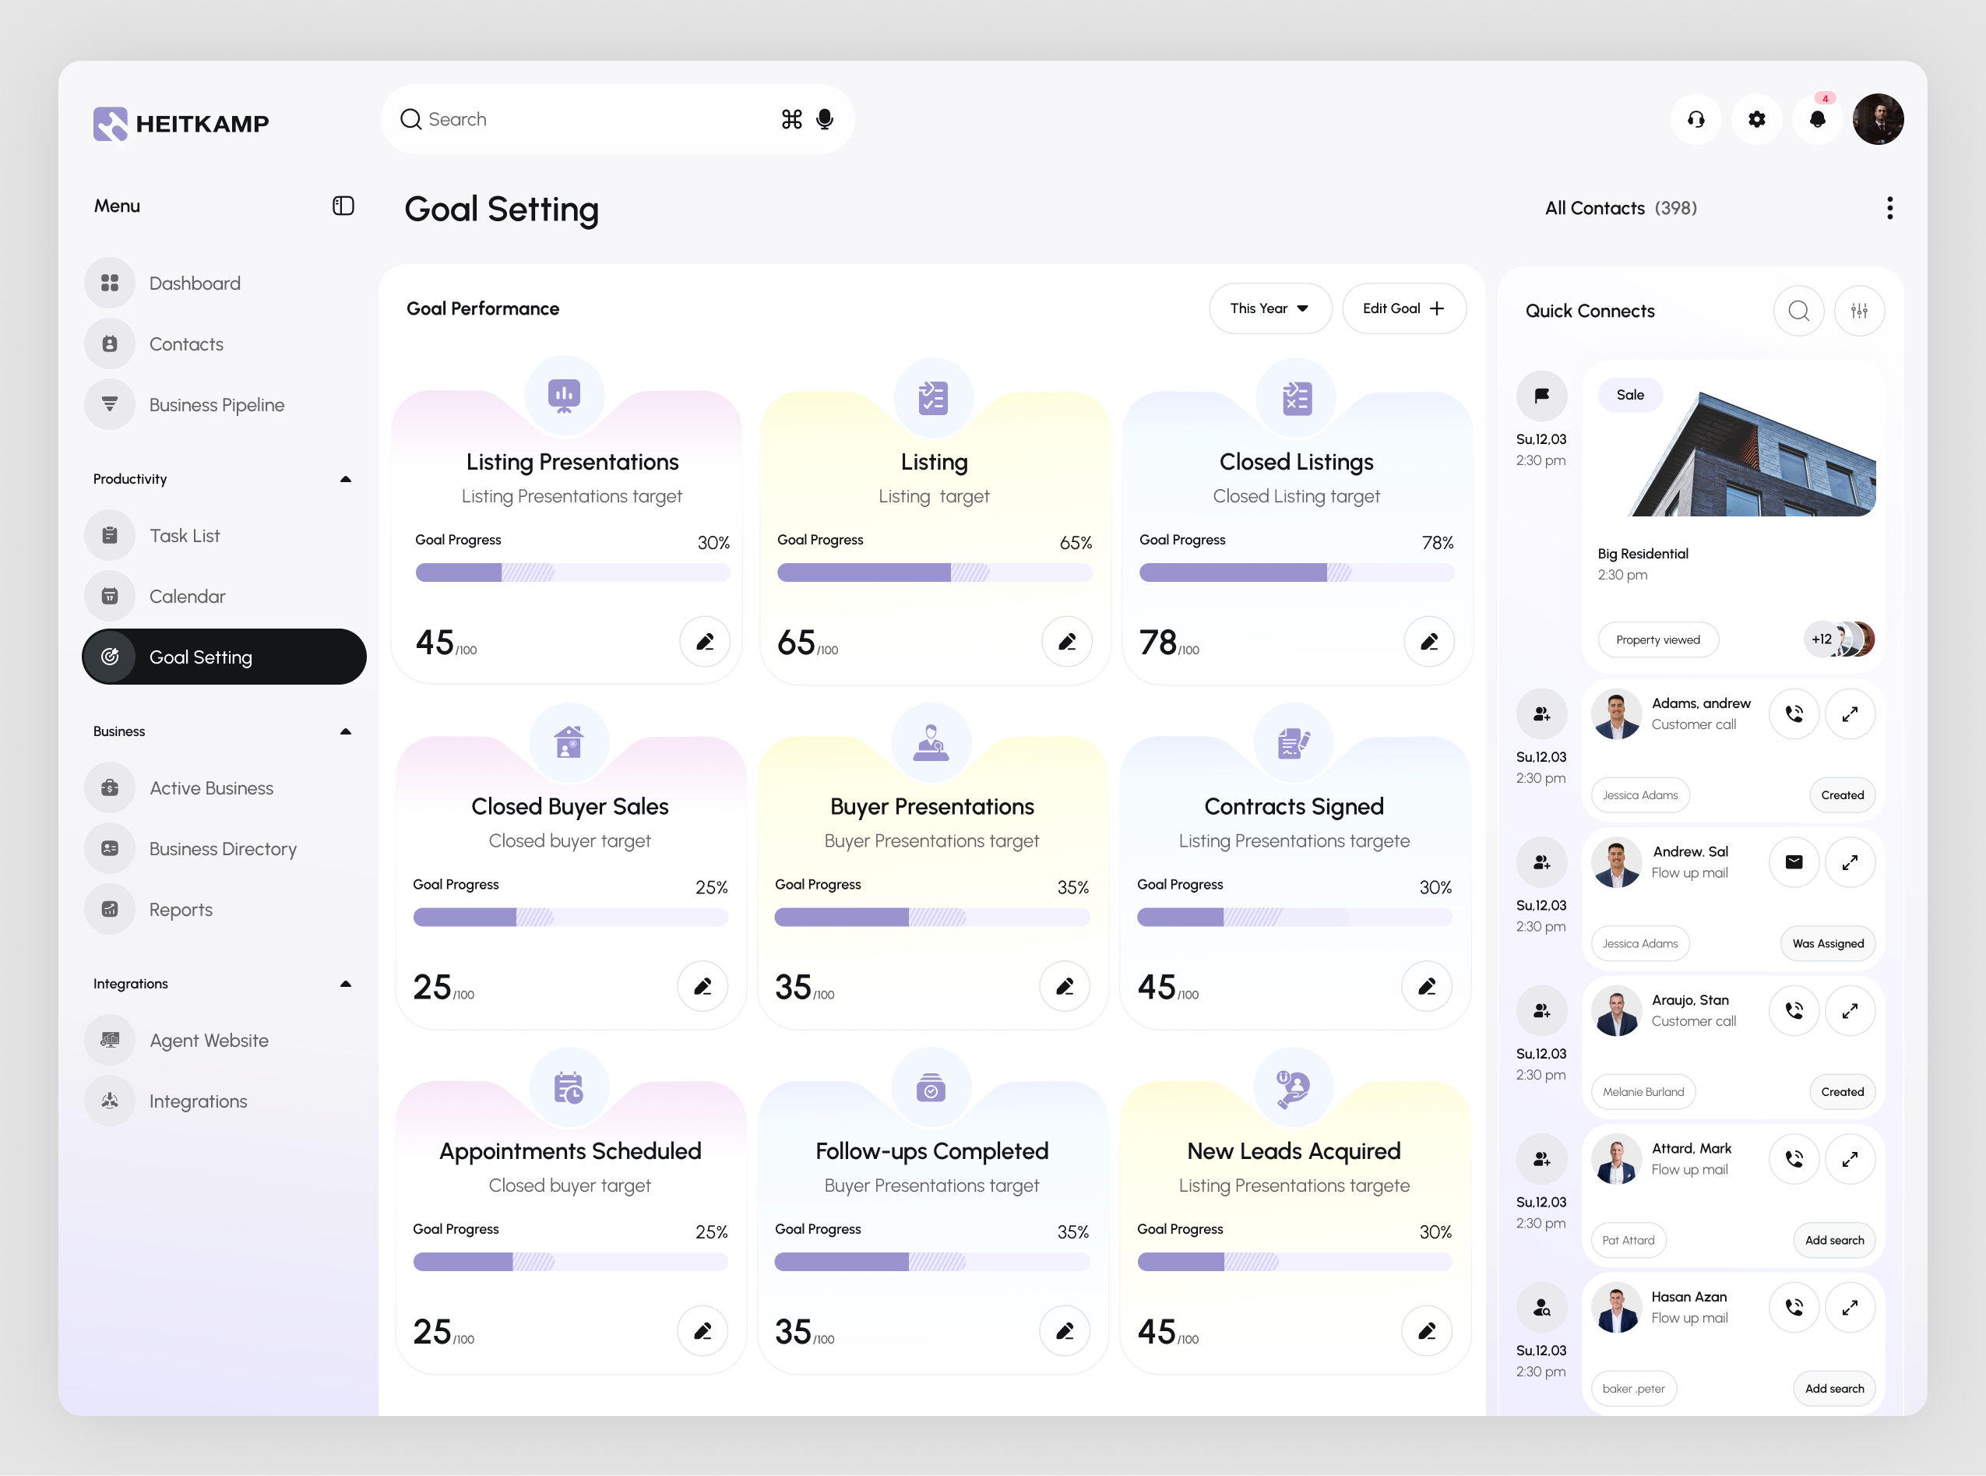
Task: Click Was Assigned tag on Andrew, Sal
Action: [x=1827, y=943]
